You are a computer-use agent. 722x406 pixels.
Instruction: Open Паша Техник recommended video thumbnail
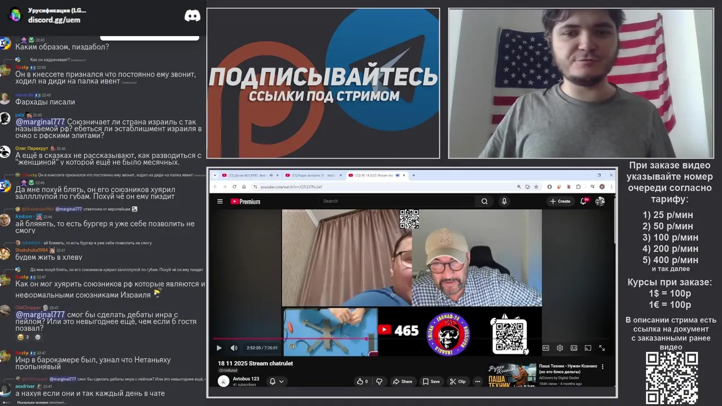(x=512, y=374)
